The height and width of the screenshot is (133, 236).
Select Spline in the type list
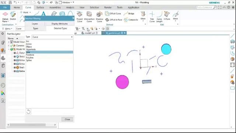click(49, 60)
